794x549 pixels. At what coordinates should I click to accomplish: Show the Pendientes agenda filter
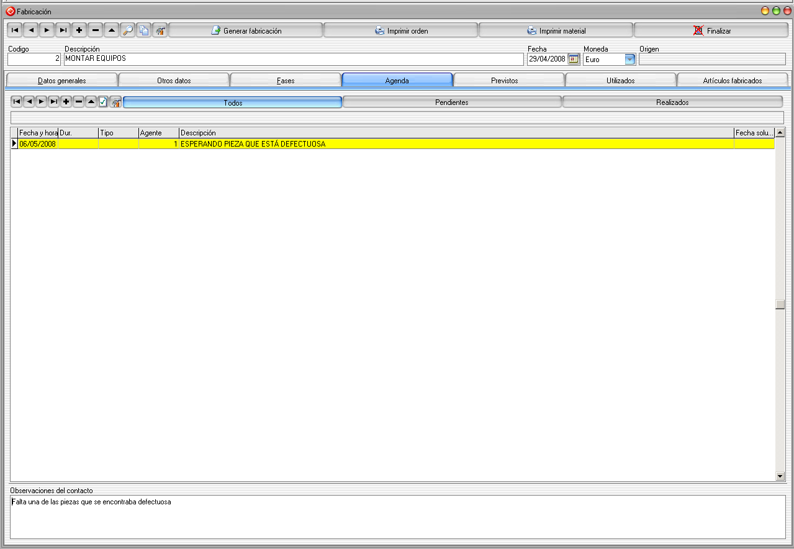click(452, 102)
